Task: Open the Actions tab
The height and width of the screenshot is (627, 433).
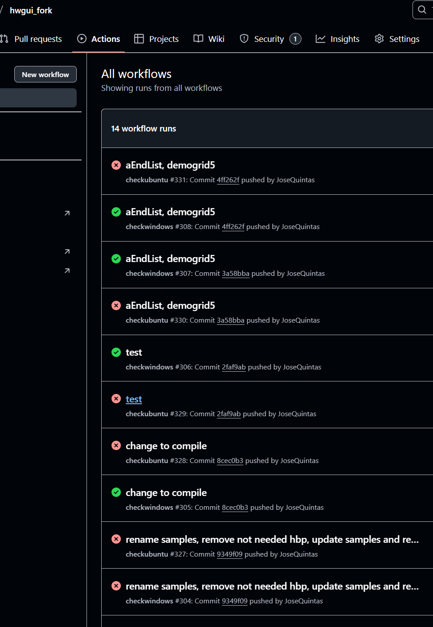Action: click(99, 39)
